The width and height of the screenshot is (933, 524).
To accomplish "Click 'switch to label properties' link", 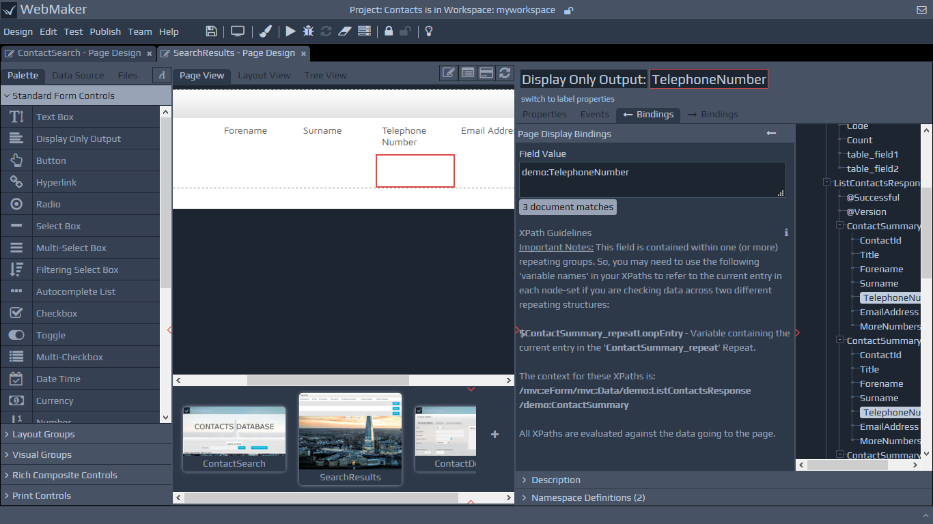I will (568, 99).
